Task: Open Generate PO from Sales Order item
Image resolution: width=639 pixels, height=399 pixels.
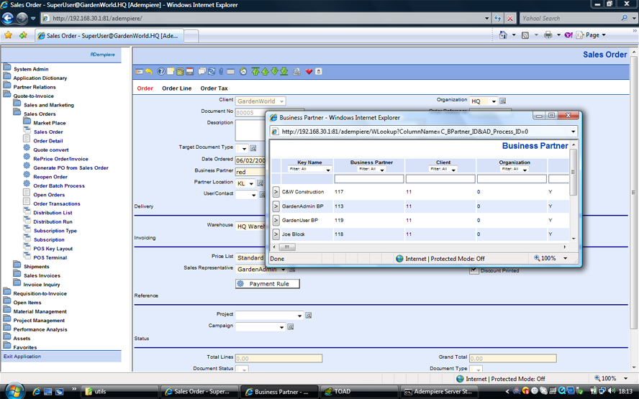Action: click(71, 168)
